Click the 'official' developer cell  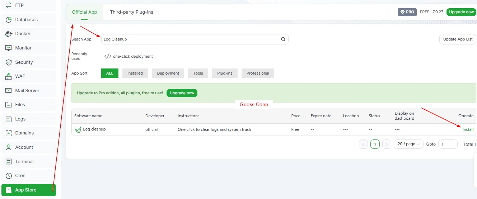[x=151, y=129]
